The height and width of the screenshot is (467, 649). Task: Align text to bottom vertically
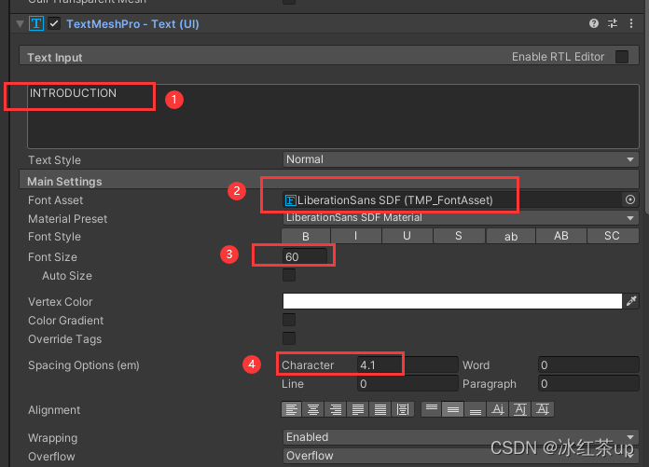tap(476, 409)
